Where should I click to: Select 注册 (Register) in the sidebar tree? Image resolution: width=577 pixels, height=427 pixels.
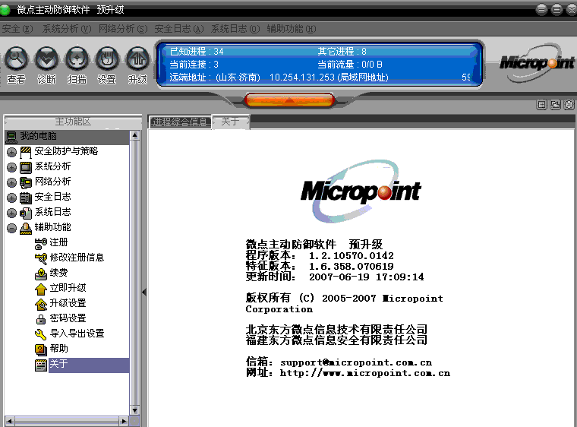58,242
